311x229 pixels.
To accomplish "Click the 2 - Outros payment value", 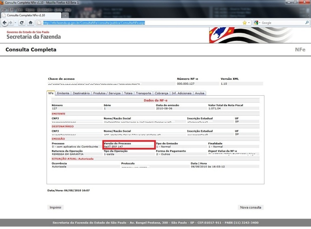I will click(x=163, y=154).
